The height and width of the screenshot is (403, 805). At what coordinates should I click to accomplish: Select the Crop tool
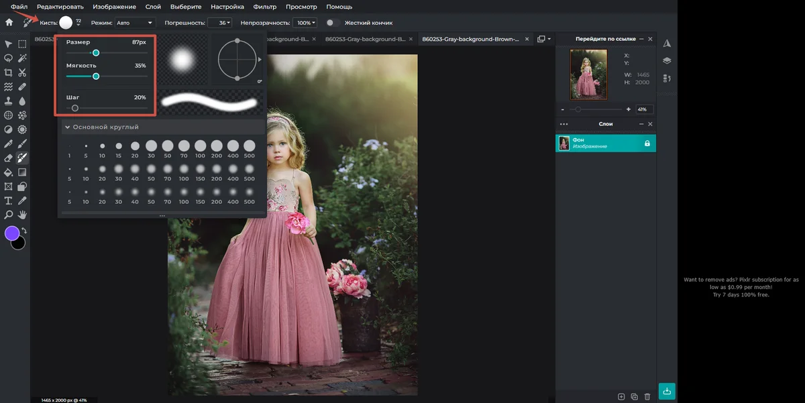pyautogui.click(x=9, y=72)
